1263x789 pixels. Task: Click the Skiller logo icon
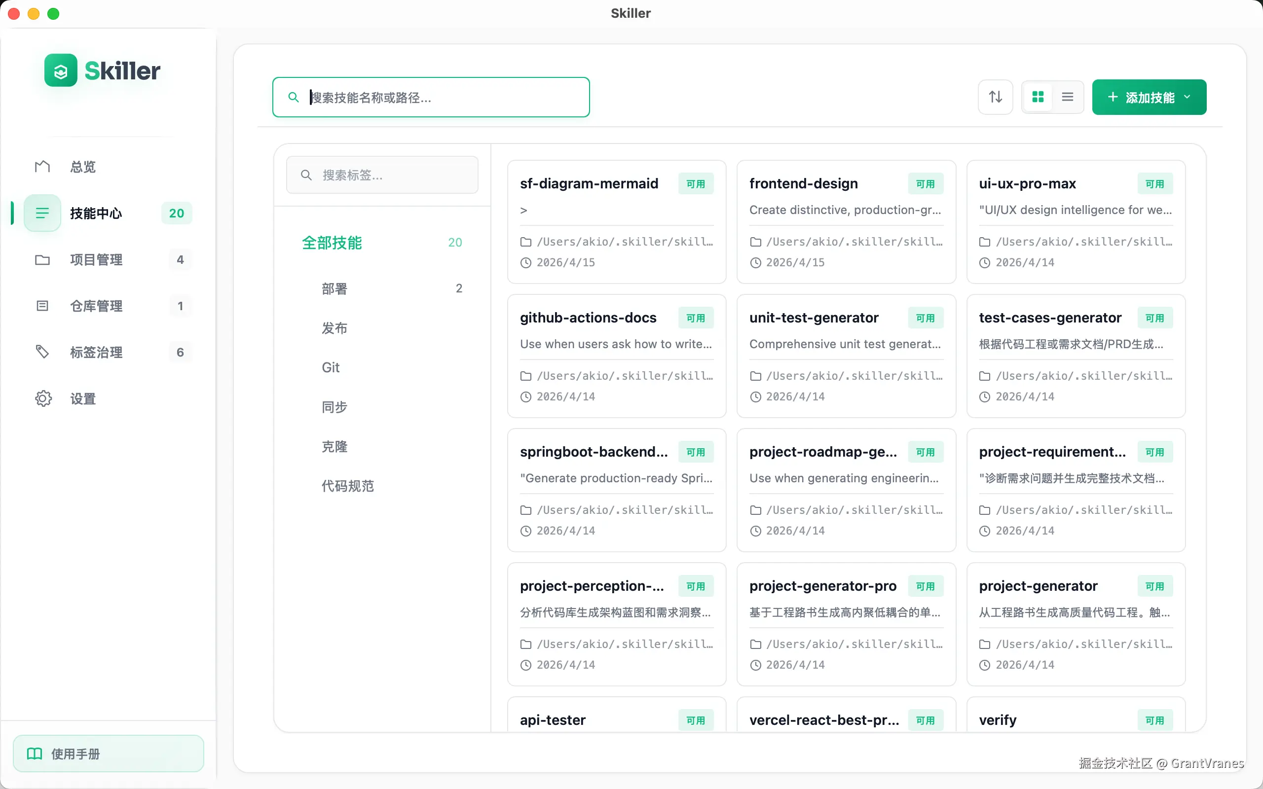click(x=61, y=71)
